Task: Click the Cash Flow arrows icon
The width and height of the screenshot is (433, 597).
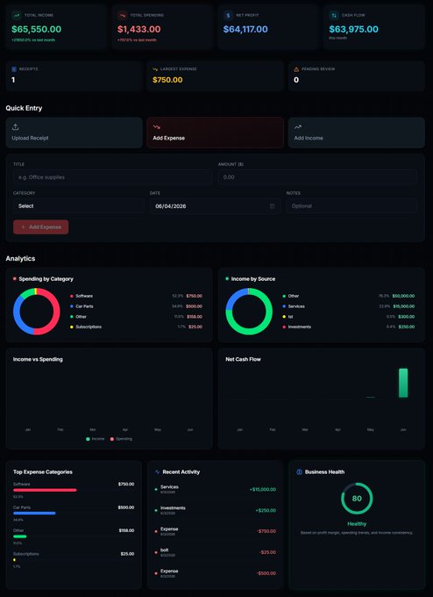Action: pyautogui.click(x=334, y=15)
